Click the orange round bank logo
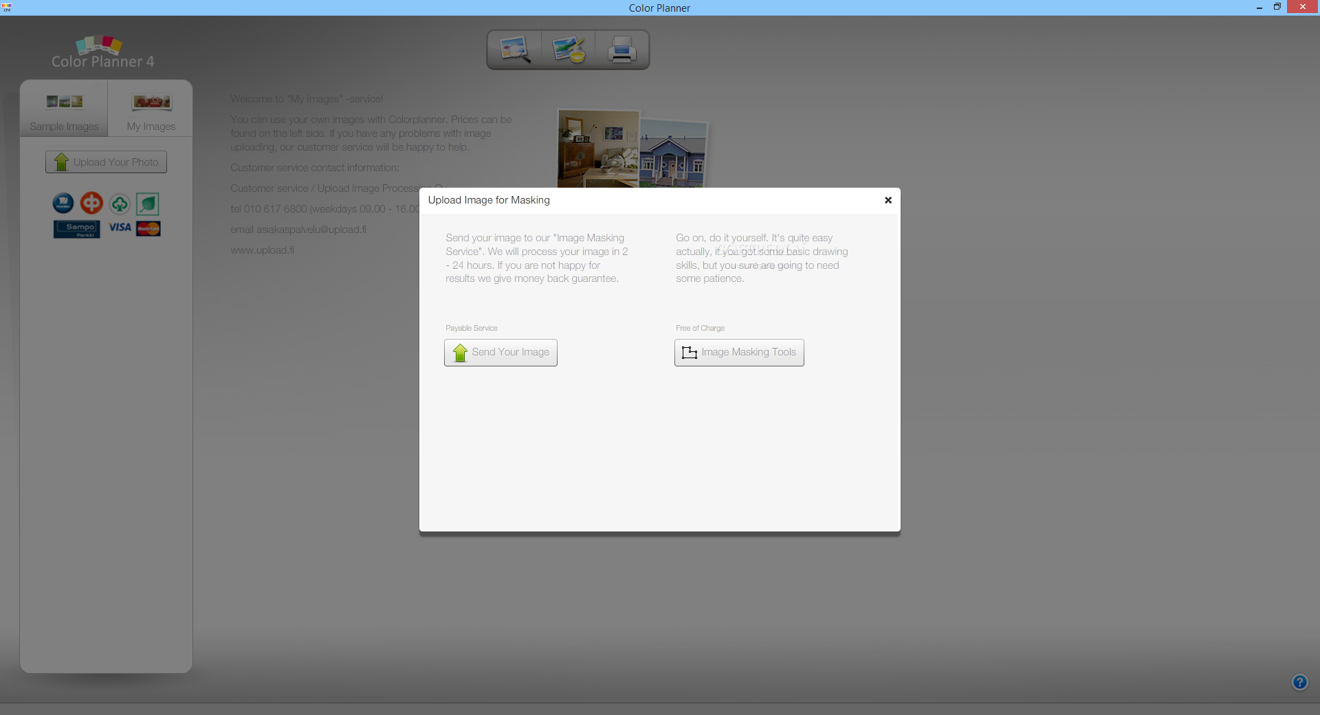The image size is (1320, 715). (x=91, y=203)
